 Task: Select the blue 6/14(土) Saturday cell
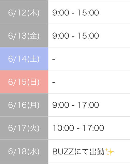pyautogui.click(x=24, y=59)
